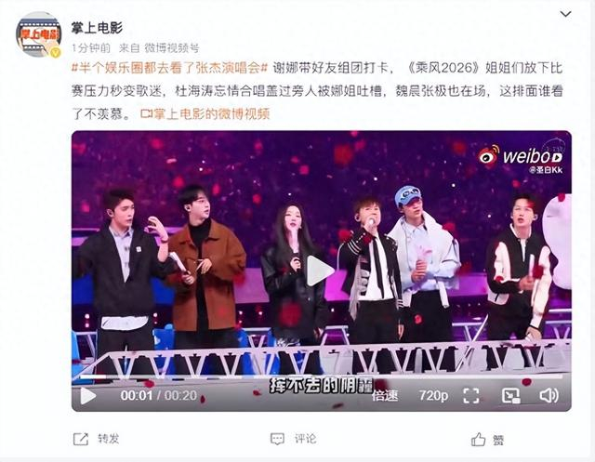Enter fullscreen video mode
Viewport: 595px width, 462px height.
point(471,396)
